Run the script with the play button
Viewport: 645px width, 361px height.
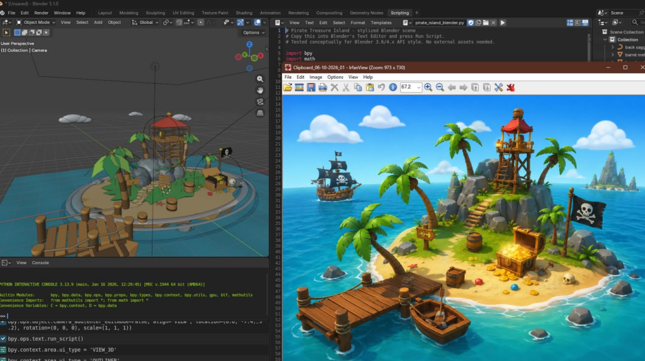tap(503, 23)
